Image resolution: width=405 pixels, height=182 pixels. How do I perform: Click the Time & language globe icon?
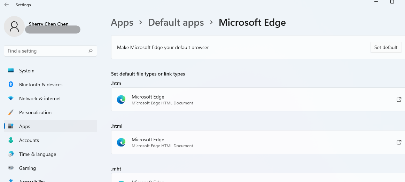pos(11,154)
